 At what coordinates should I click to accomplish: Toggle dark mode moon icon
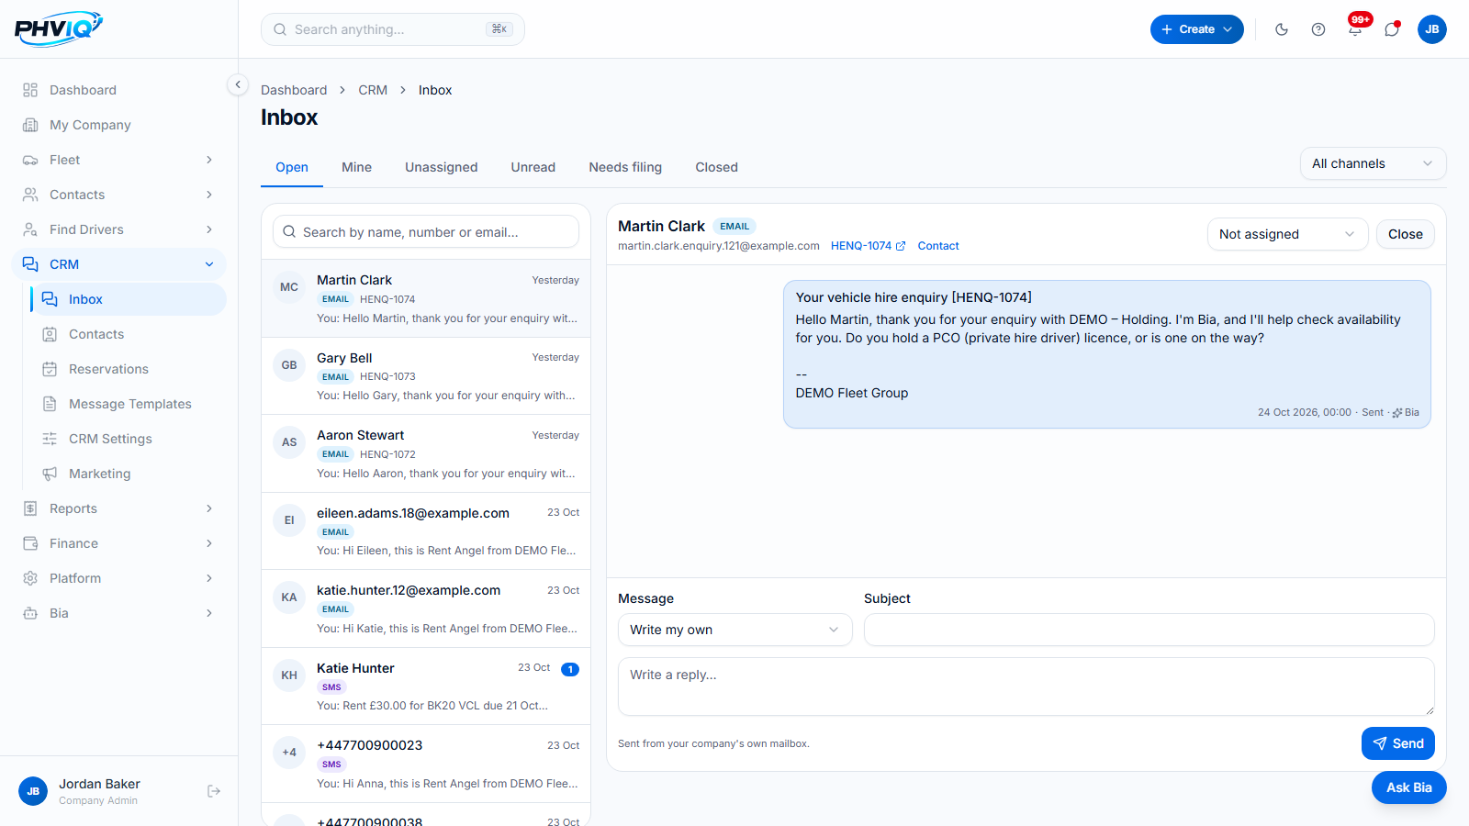(1282, 29)
